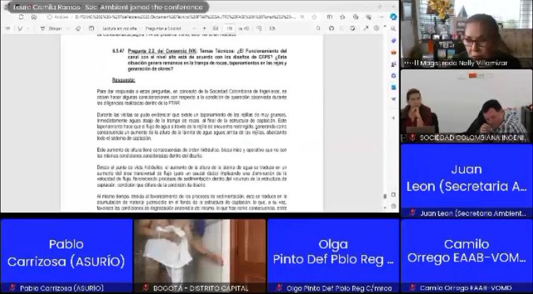Click the 'Pregunta 2.2. del Consorcio IVK' heading
Viewport: 533px width, 294px height.
[x=162, y=51]
